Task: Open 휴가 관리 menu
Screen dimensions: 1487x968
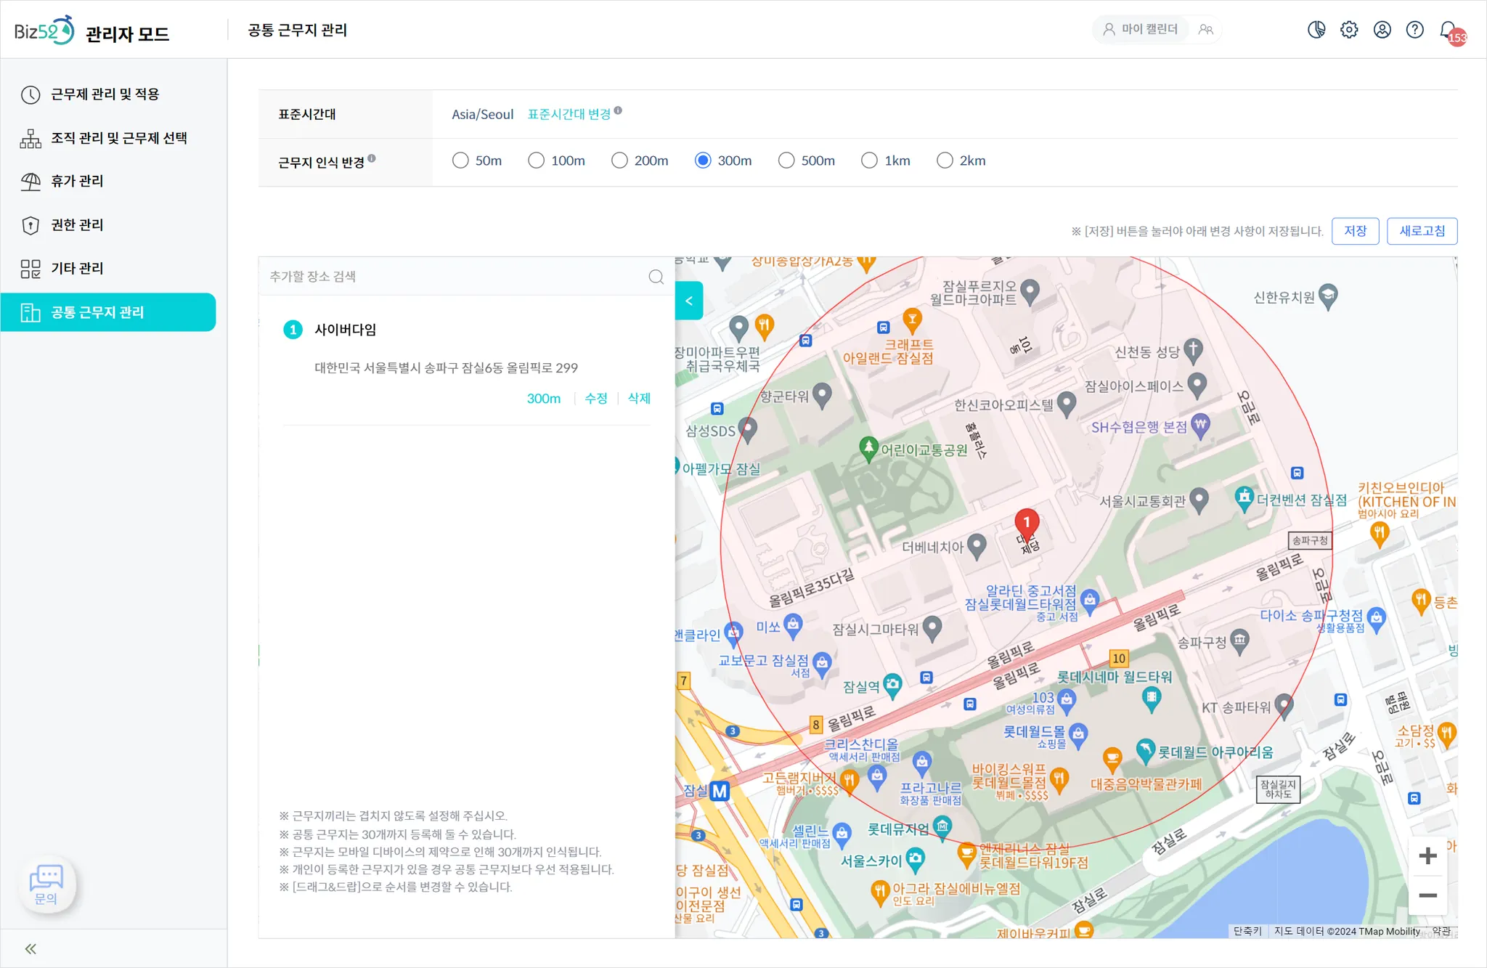Action: point(77,181)
